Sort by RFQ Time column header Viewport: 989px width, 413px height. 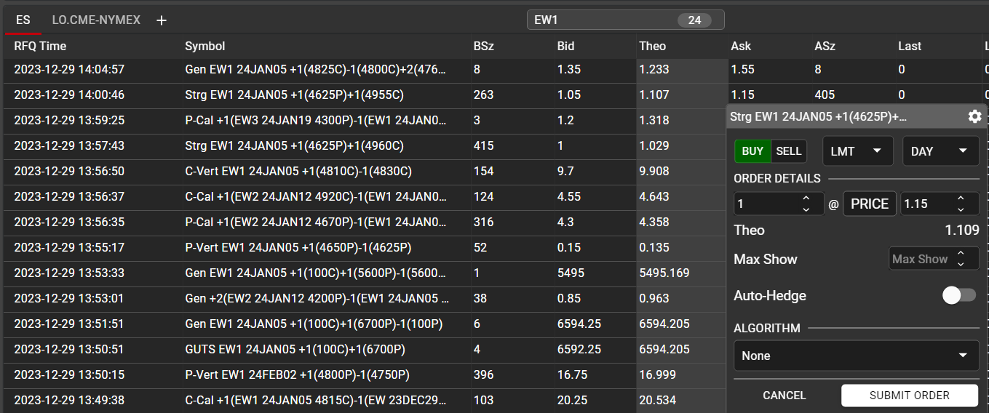point(40,46)
